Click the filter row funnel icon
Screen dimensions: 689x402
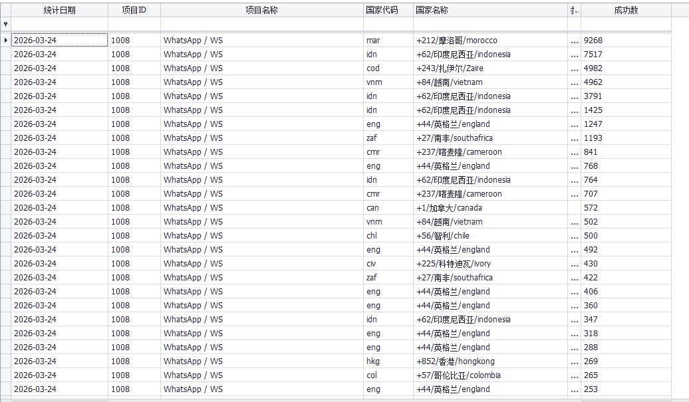[5, 24]
